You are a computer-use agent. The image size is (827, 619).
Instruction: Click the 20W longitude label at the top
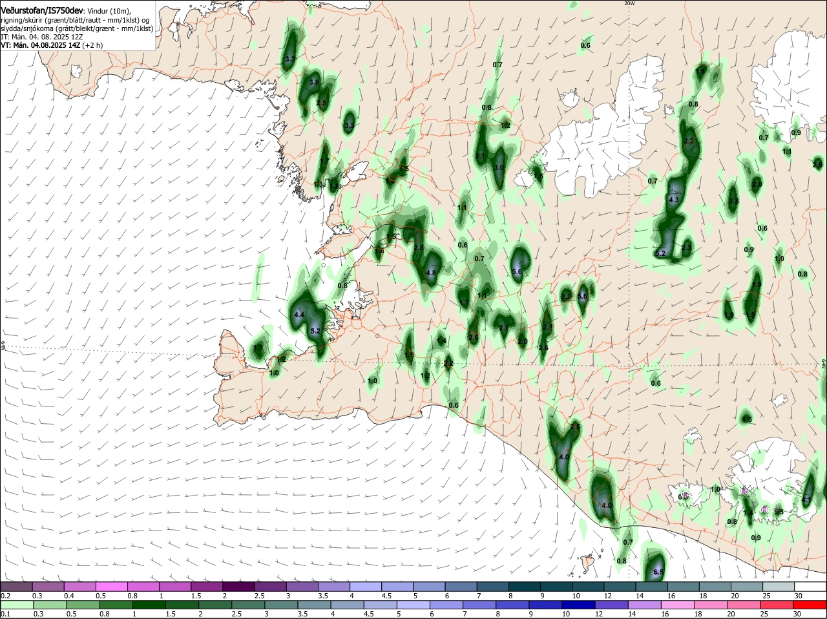tap(629, 3)
